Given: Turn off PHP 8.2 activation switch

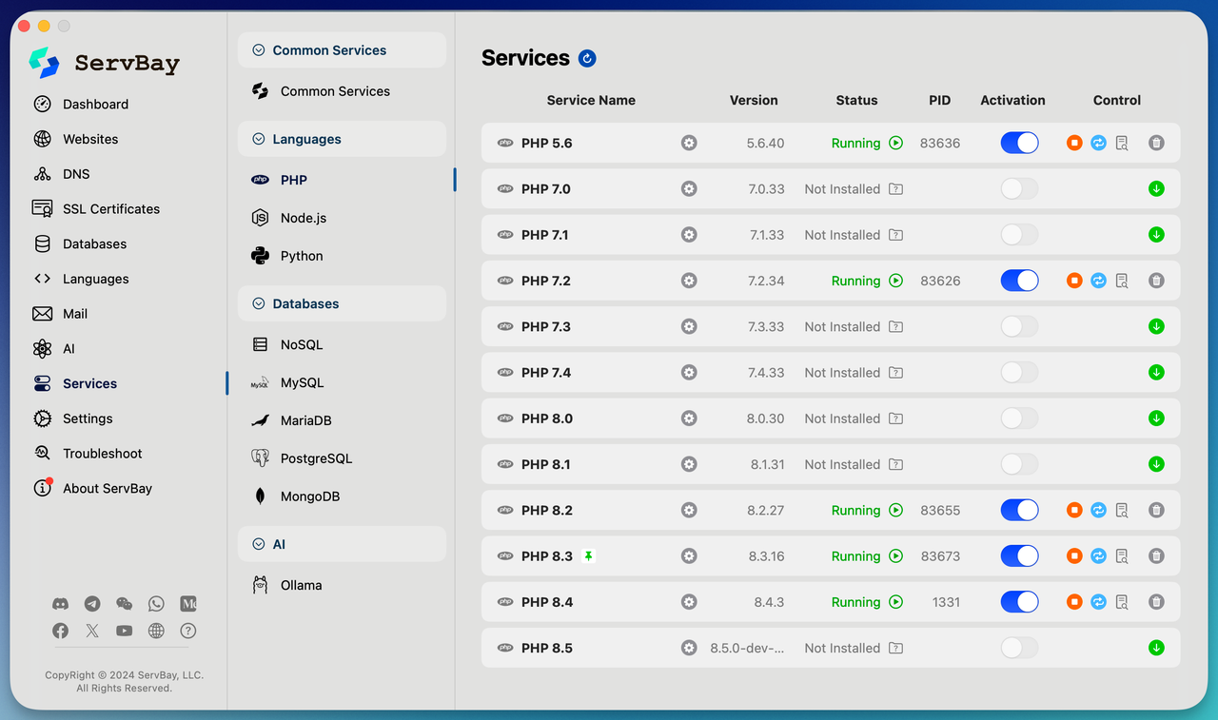Looking at the screenshot, I should 1019,511.
